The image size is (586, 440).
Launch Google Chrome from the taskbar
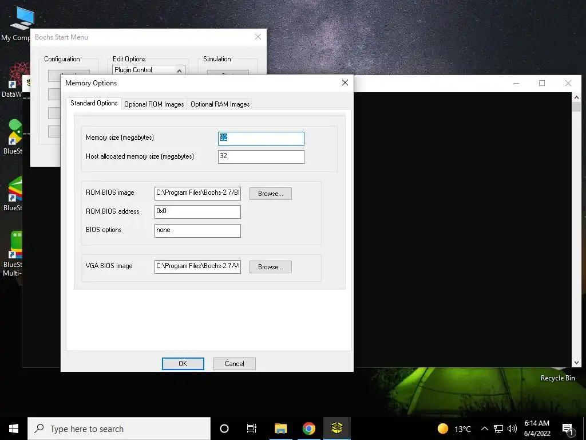tap(308, 429)
